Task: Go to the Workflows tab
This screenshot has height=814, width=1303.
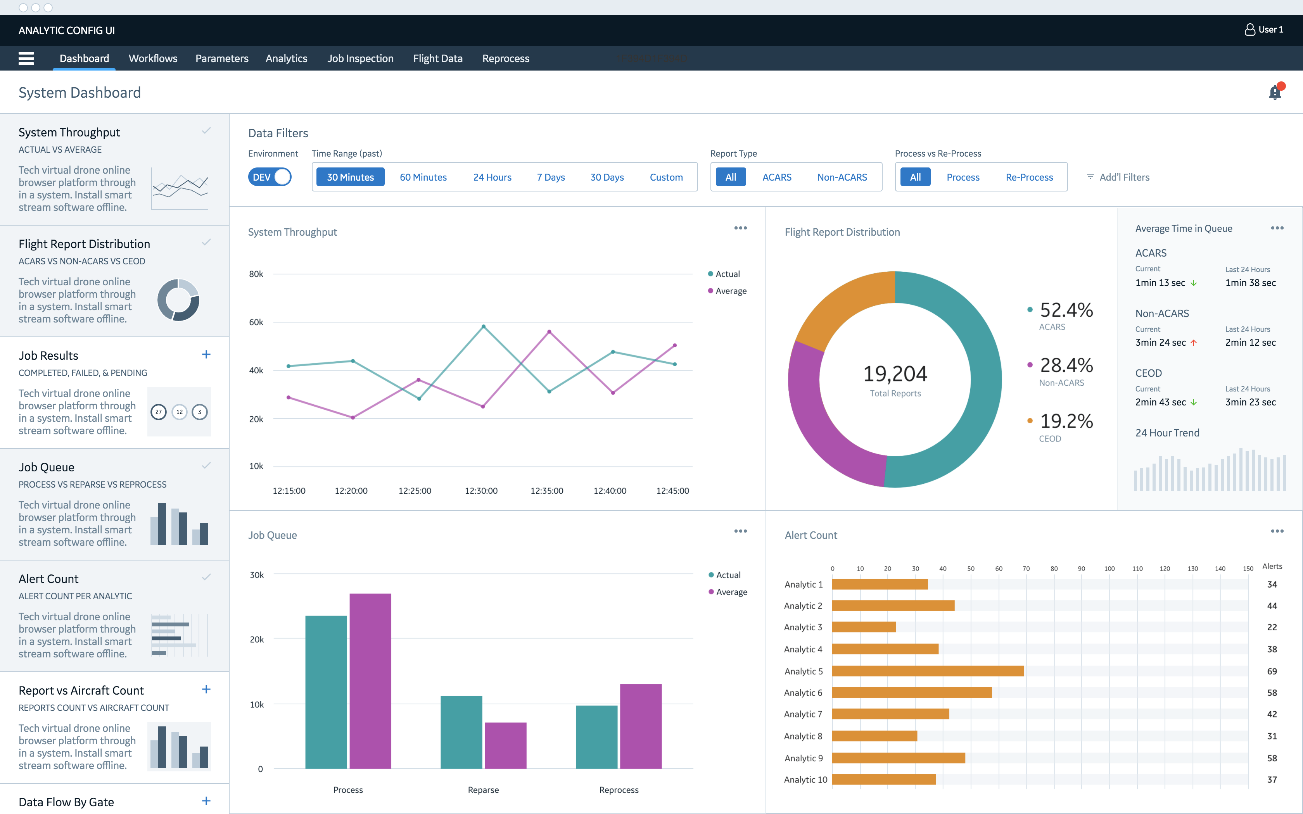Action: tap(153, 58)
